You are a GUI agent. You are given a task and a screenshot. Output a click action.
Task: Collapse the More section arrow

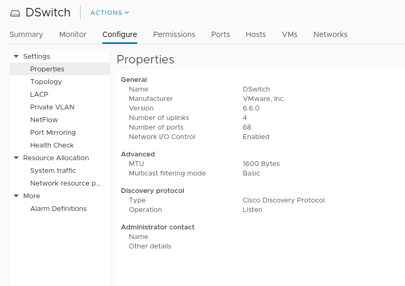click(16, 196)
